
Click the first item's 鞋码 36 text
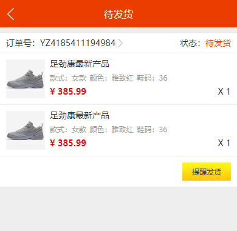tap(152, 78)
